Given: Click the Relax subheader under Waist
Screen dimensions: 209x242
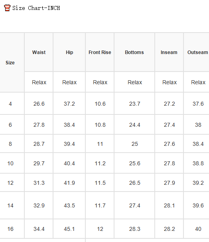Looking at the screenshot, I should click(x=39, y=82).
